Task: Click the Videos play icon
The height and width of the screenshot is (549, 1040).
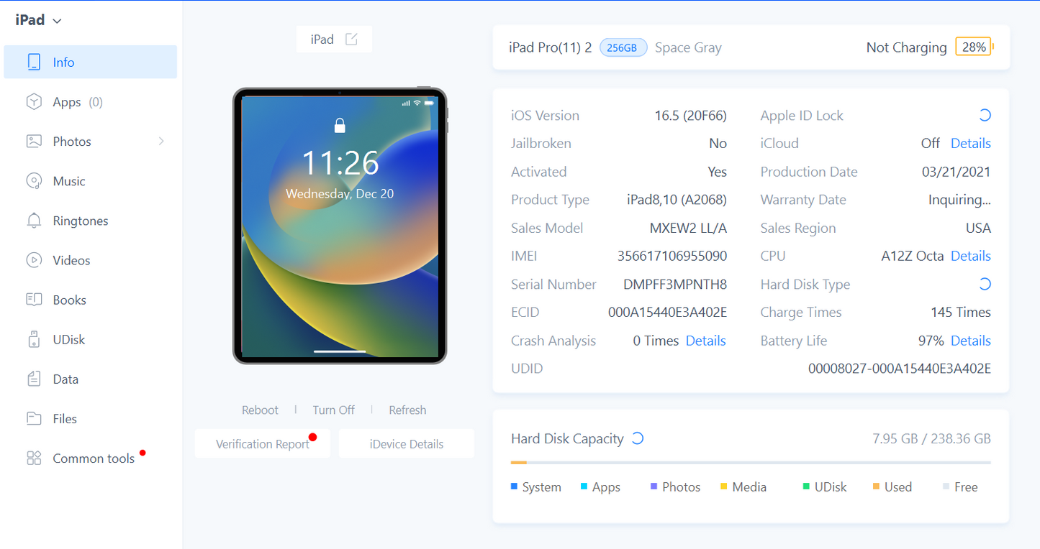Action: point(34,260)
